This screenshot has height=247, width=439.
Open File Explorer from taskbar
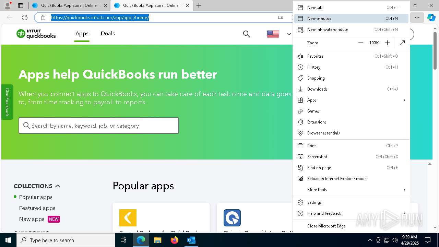[x=158, y=240]
